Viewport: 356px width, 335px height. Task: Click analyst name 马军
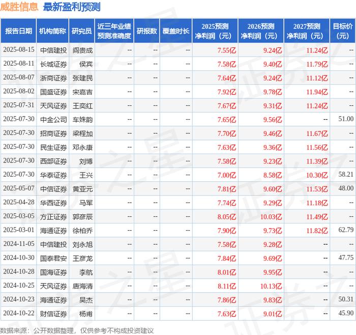86,203
